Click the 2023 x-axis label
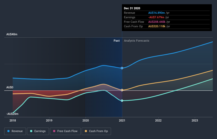Screen dimensions: 217x139 195,120
